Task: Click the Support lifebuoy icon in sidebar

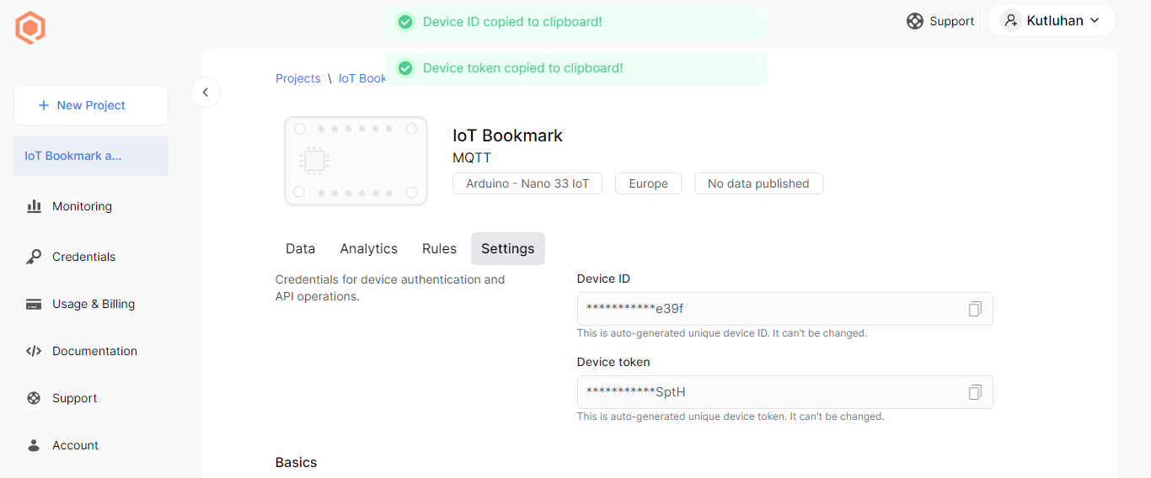Action: (35, 398)
